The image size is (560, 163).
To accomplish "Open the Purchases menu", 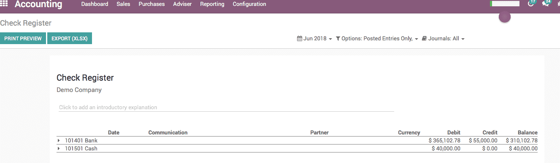I will [151, 4].
